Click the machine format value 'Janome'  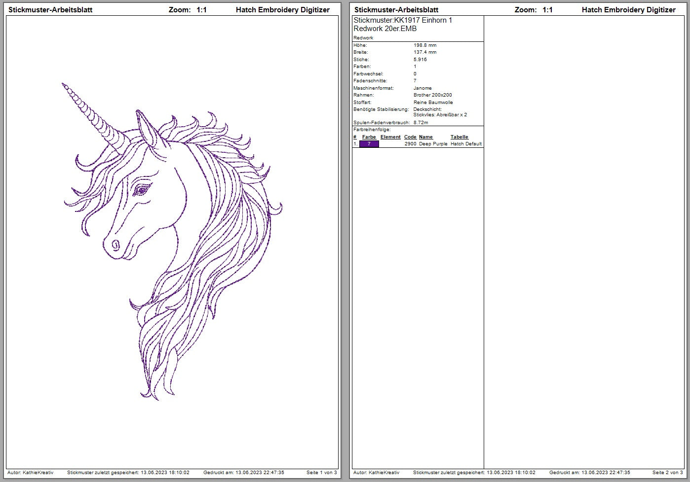(x=422, y=88)
